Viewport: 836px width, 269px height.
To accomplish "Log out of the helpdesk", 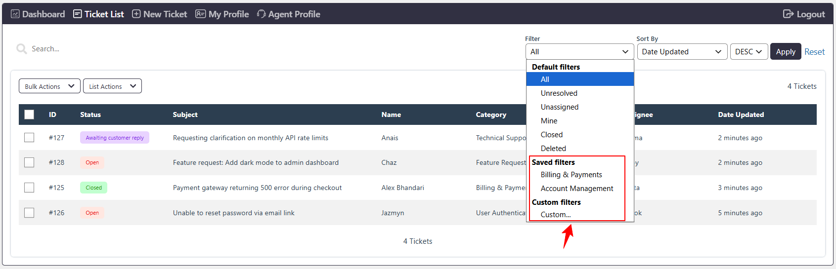I will coord(804,14).
